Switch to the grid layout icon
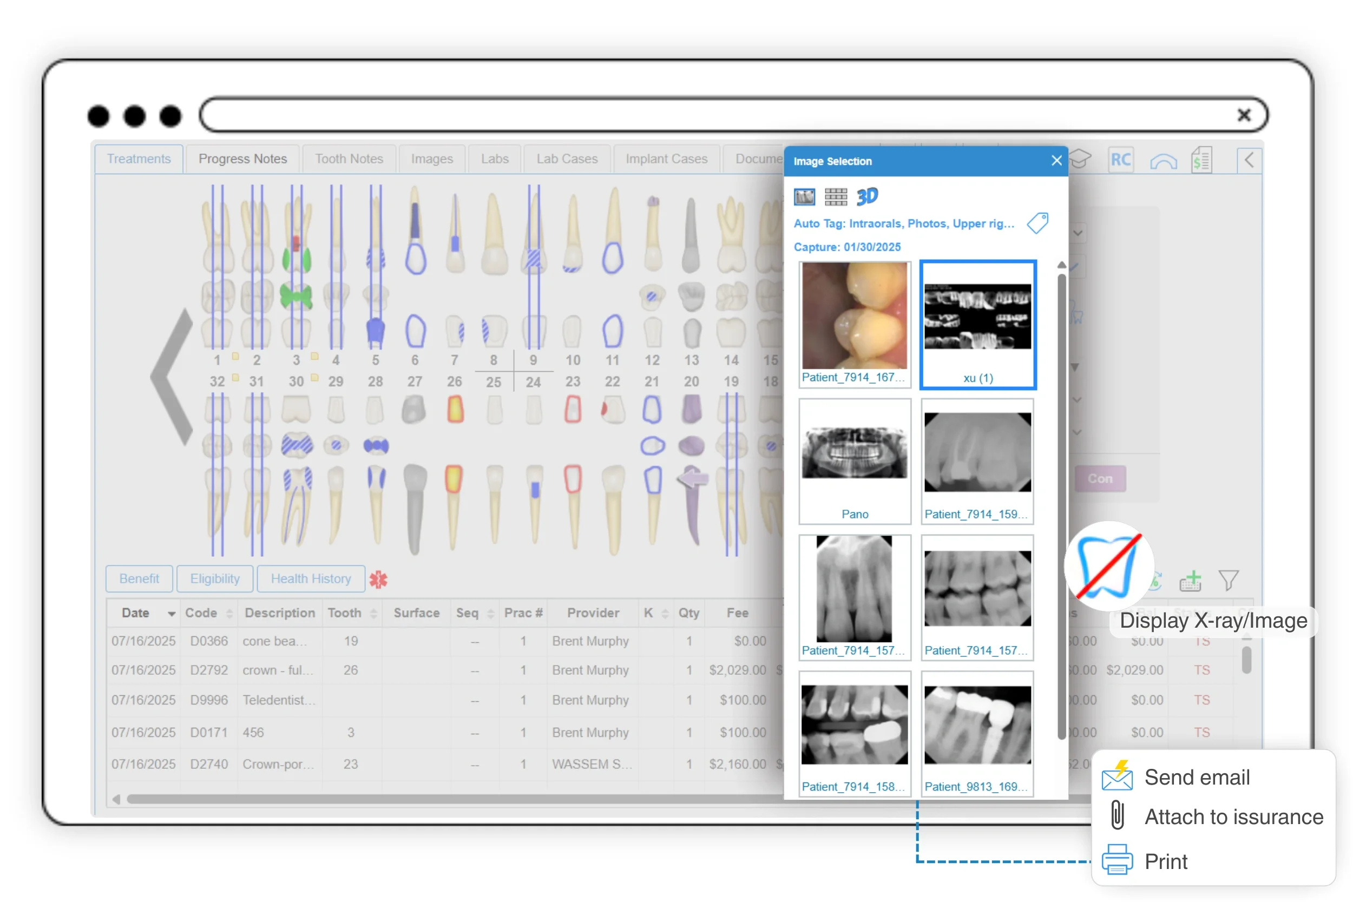The image size is (1353, 902). coord(835,196)
